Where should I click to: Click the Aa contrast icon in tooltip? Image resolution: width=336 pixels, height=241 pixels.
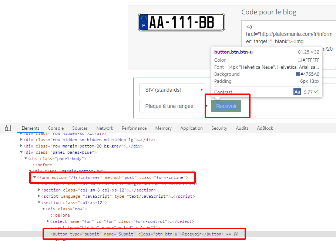tap(297, 92)
